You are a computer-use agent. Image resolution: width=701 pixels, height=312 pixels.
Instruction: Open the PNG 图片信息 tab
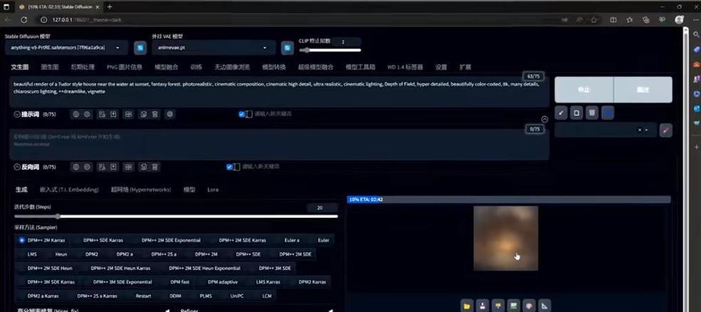(124, 67)
